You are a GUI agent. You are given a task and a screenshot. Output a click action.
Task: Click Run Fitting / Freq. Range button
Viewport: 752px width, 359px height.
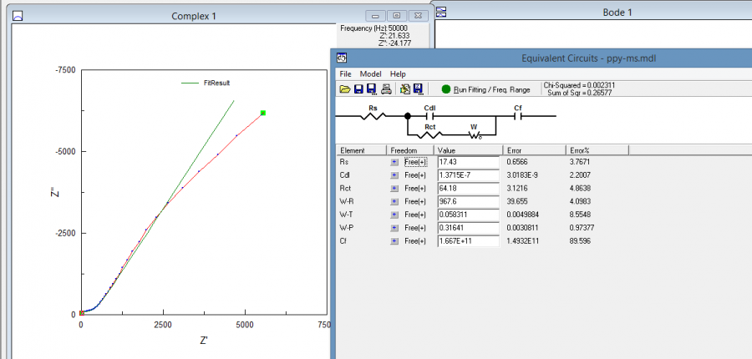tap(485, 89)
